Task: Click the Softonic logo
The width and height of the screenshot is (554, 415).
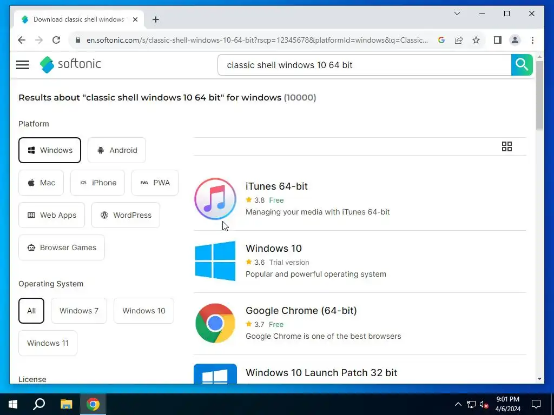Action: click(x=70, y=65)
